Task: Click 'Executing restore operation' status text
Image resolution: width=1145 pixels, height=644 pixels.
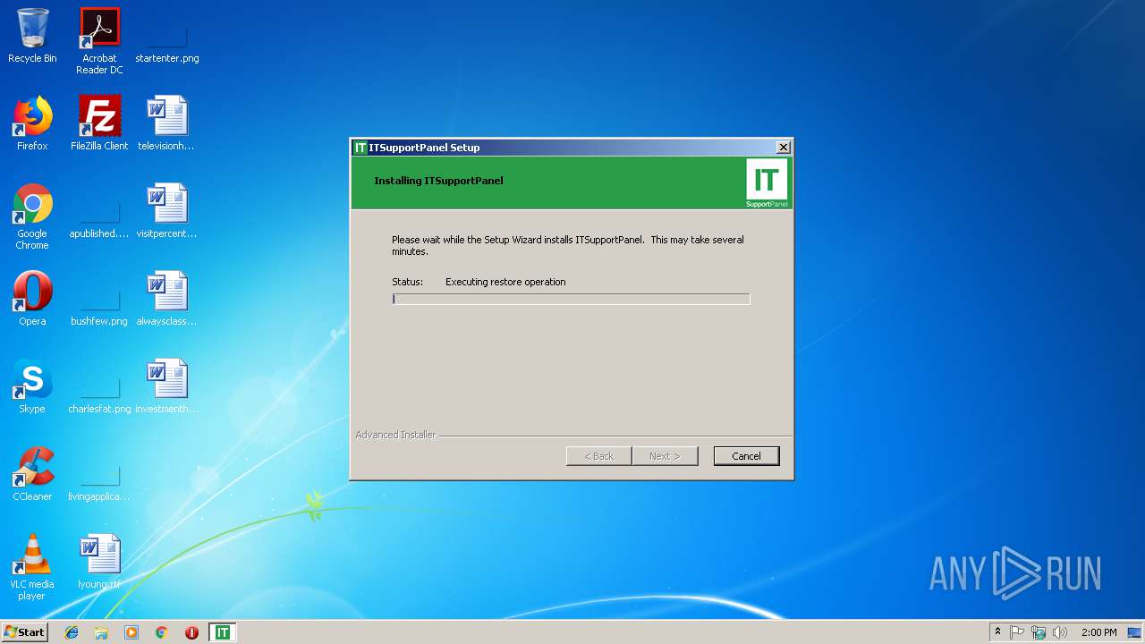Action: pyautogui.click(x=505, y=282)
